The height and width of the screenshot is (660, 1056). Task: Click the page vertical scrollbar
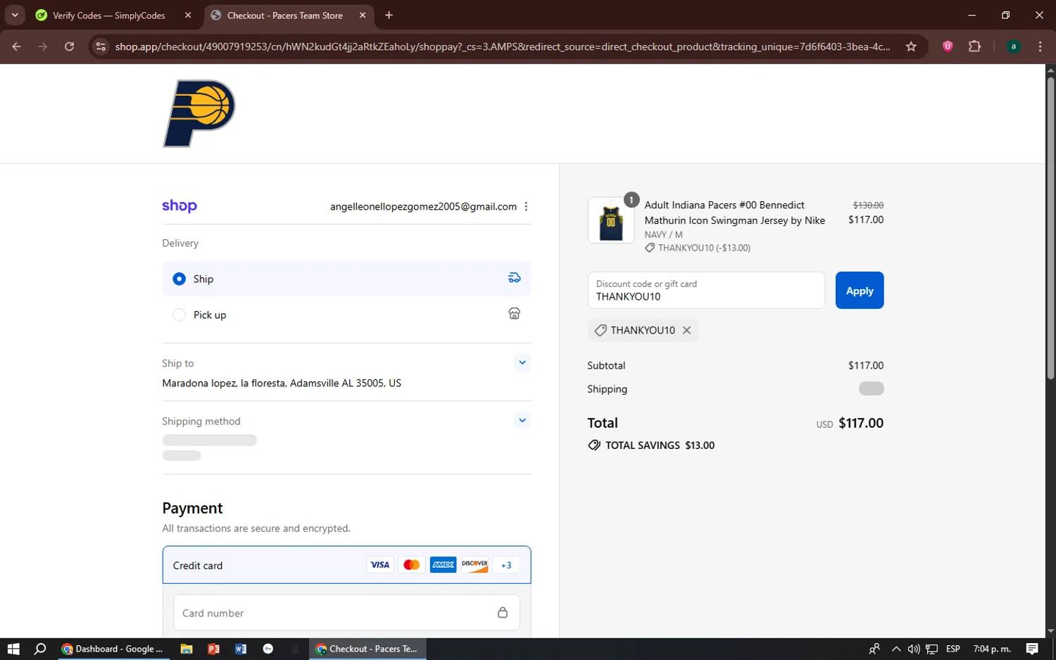click(x=1050, y=229)
